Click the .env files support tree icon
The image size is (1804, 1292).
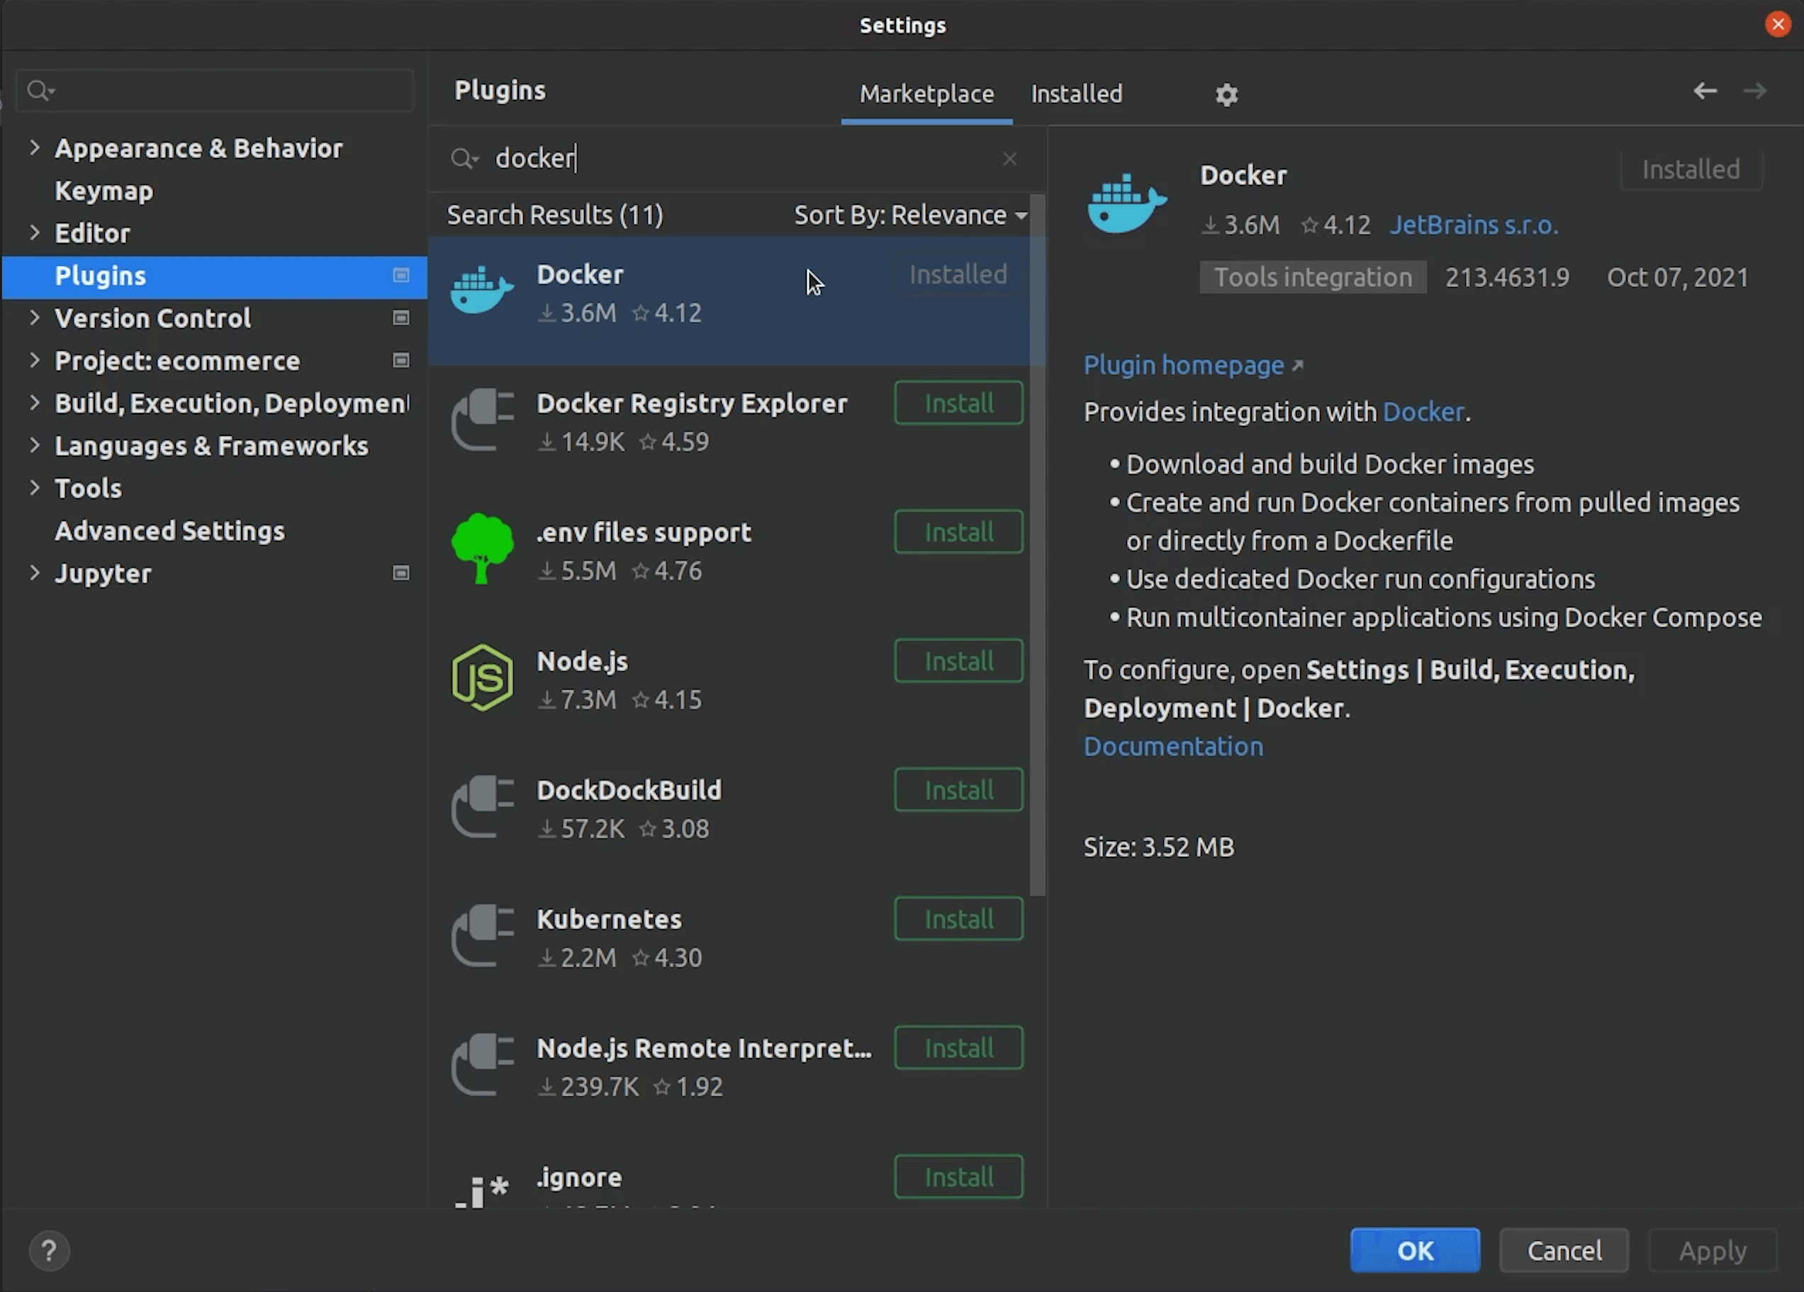coord(482,549)
